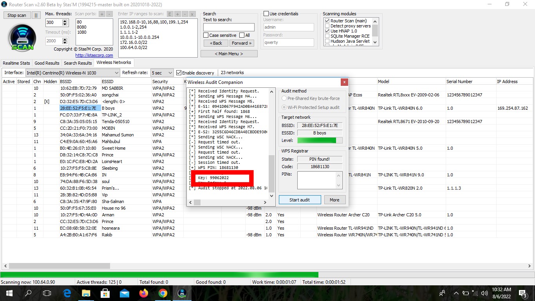
Task: Toggle Case sensitive search checkbox
Action: [206, 35]
